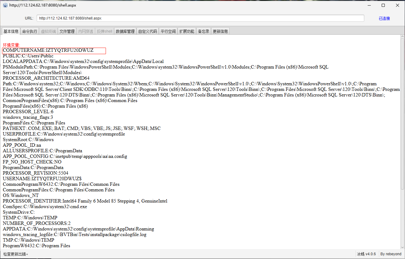405x259 pixels.
Task: Click the PROCESSOR_IDENTIFIER Intel64 line
Action: (x=85, y=201)
